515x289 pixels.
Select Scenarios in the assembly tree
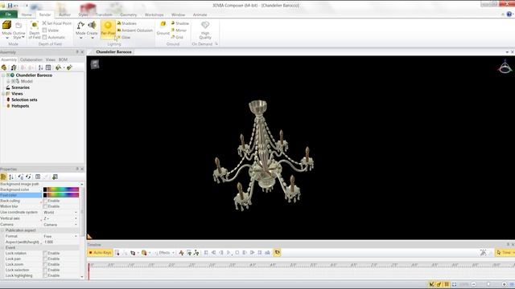(x=20, y=88)
